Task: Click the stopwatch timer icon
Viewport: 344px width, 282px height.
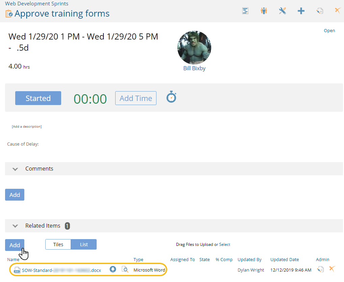Action: point(171,97)
